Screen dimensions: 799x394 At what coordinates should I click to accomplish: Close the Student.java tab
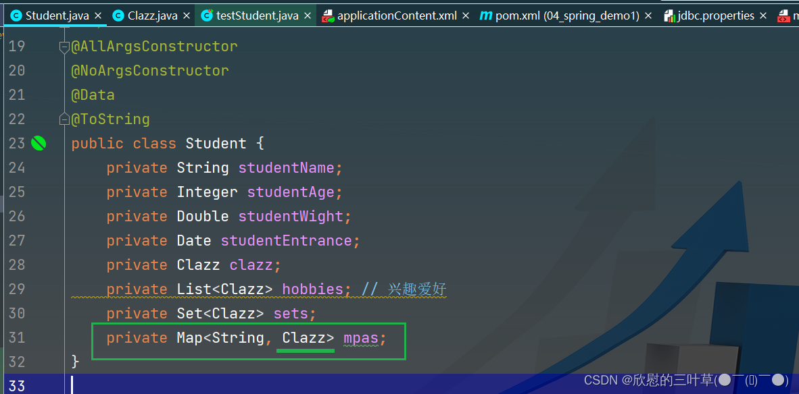98,16
